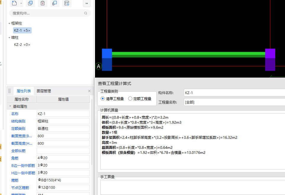Screen dimensions: 285x195
Task: Focus the 搜索构件 search field
Action: tap(50, 13)
